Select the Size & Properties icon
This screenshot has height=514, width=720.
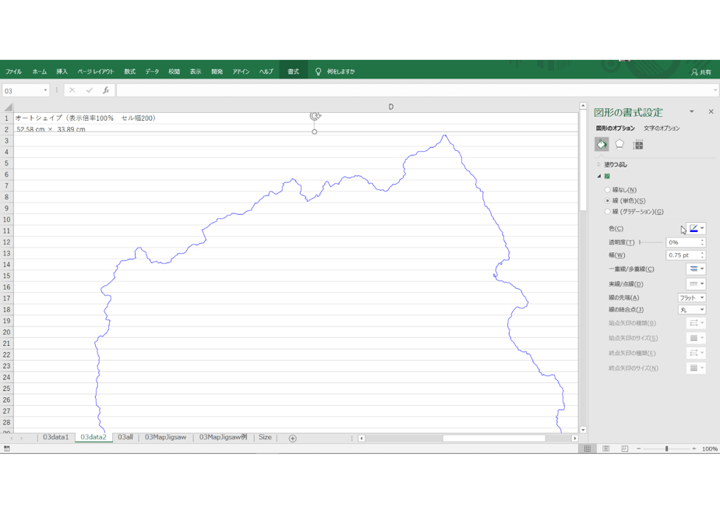click(x=638, y=145)
